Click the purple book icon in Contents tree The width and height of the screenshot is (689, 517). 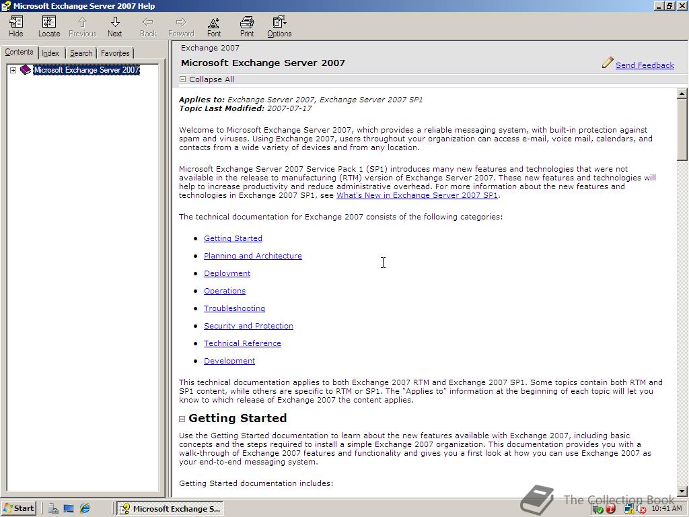26,70
